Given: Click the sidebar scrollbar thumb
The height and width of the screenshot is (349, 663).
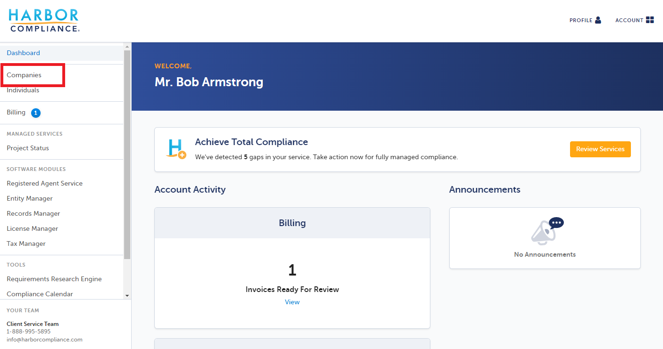Looking at the screenshot, I should pos(127,154).
